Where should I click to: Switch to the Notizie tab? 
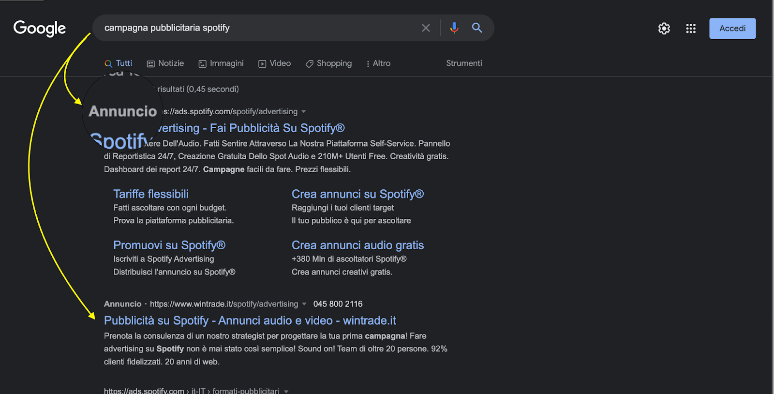165,63
